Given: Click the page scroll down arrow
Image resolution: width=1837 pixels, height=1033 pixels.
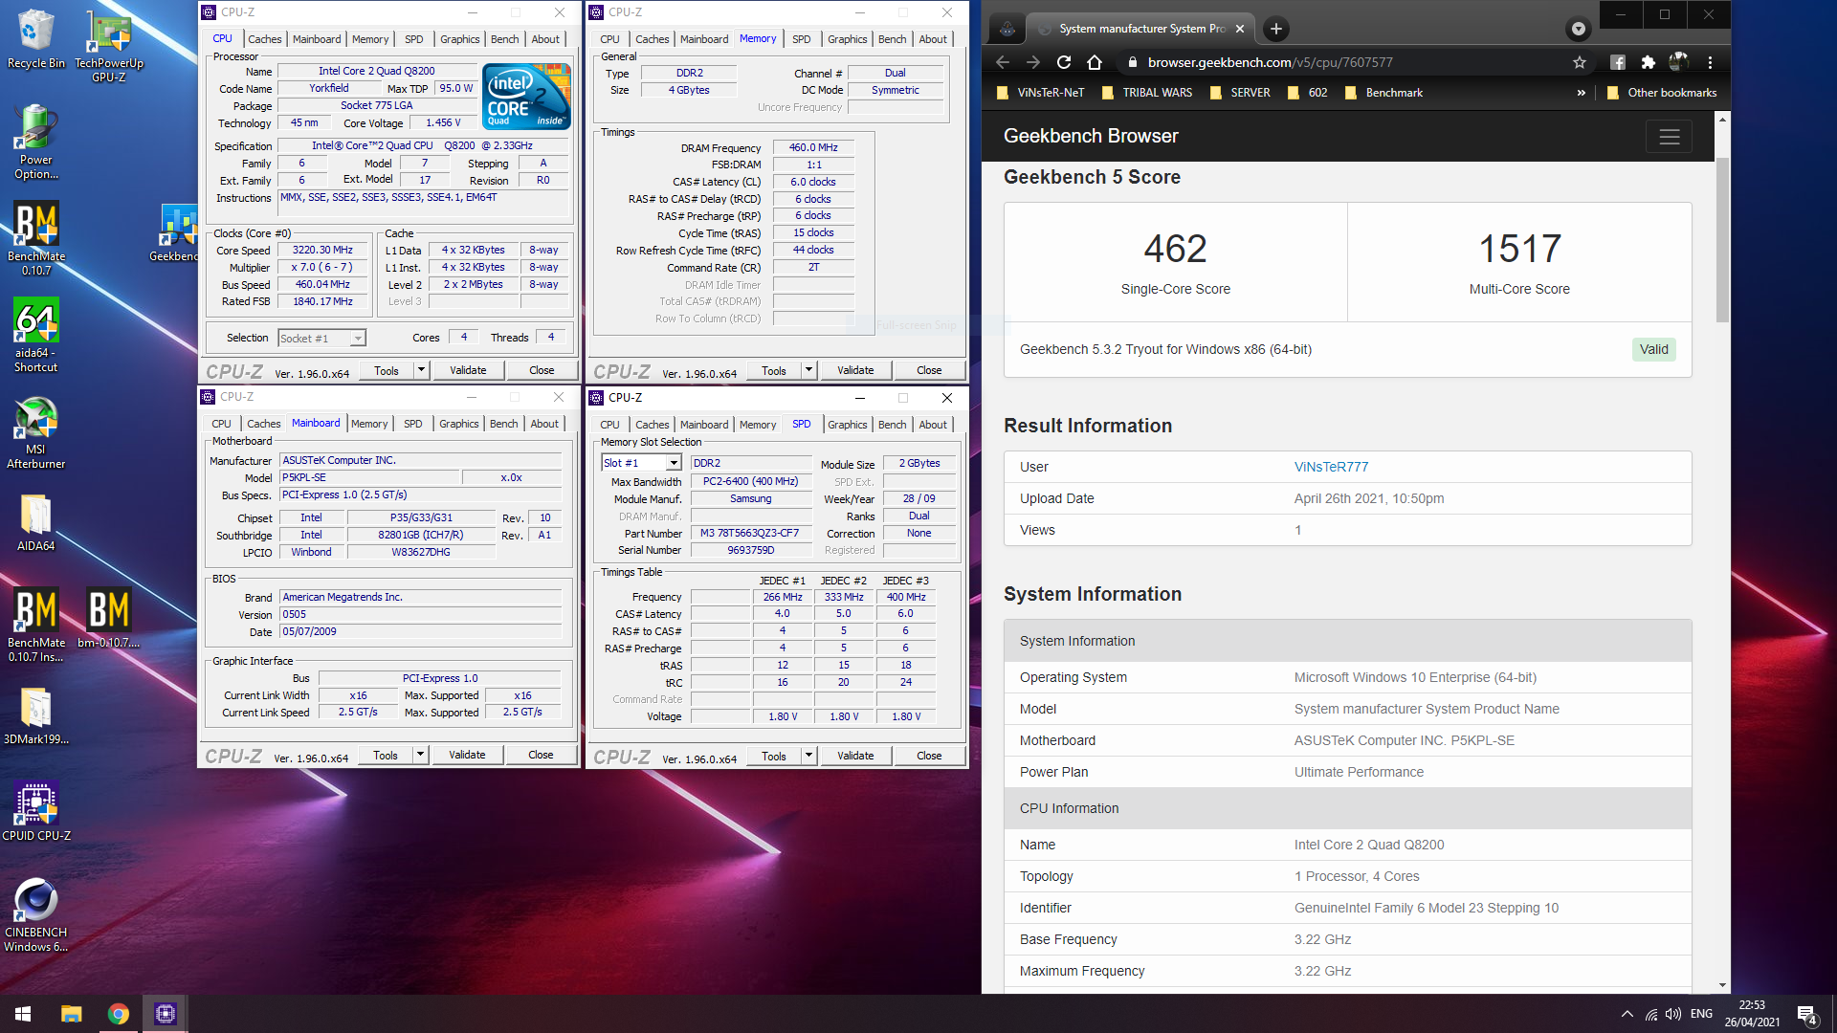Looking at the screenshot, I should [1722, 984].
